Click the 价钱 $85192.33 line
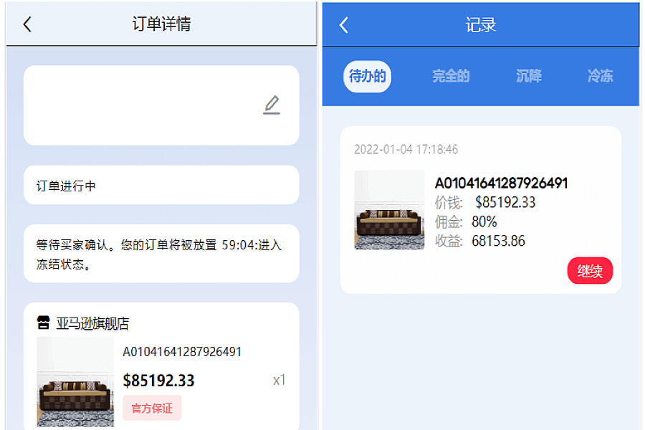The height and width of the screenshot is (430, 645). [x=485, y=202]
